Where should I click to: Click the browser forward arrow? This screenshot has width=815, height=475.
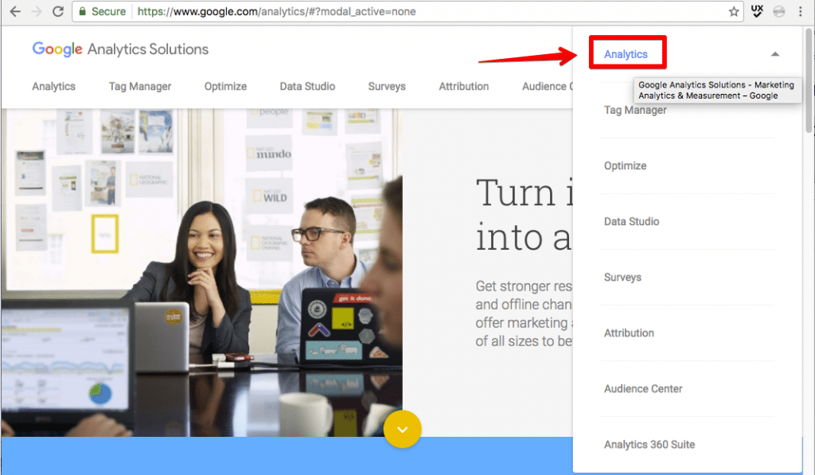[x=37, y=11]
